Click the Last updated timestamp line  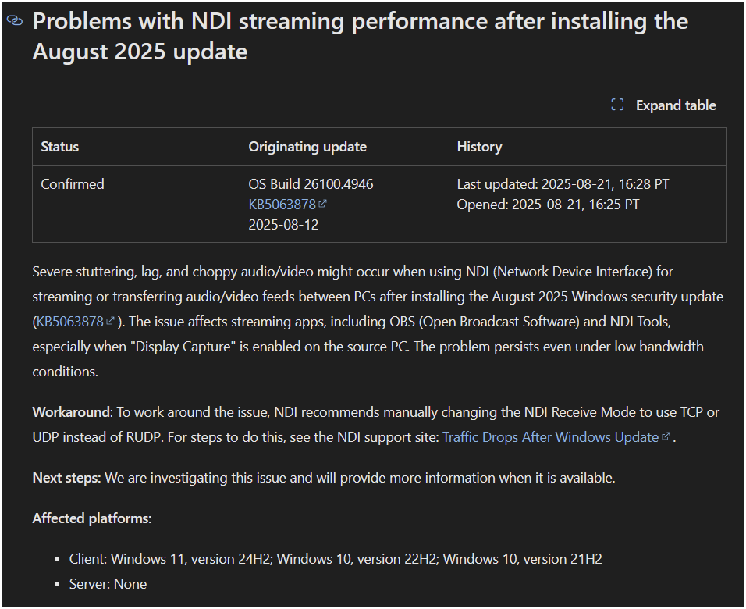(563, 184)
